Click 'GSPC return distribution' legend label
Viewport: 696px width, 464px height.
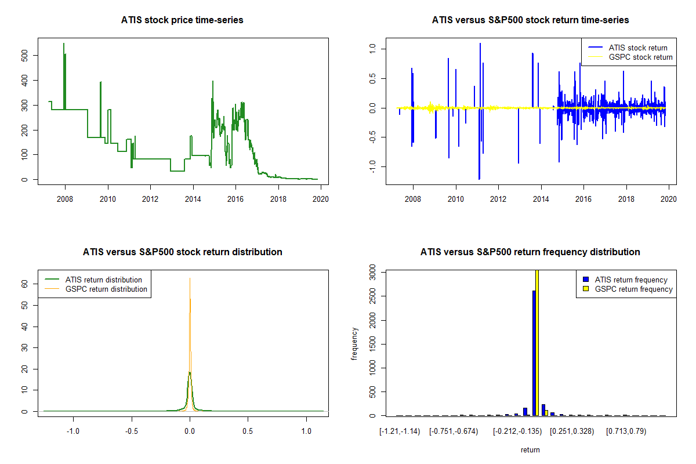point(106,289)
